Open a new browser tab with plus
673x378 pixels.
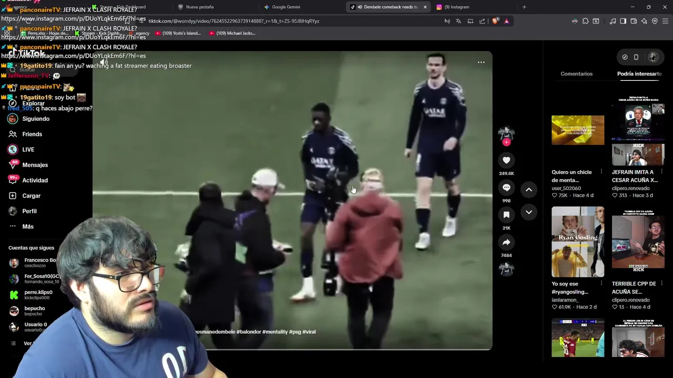coord(524,7)
